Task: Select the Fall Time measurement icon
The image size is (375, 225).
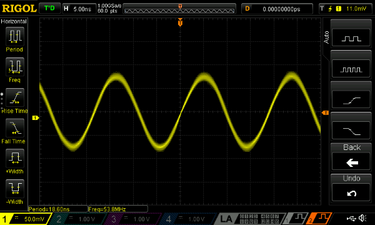Action: pyautogui.click(x=15, y=127)
